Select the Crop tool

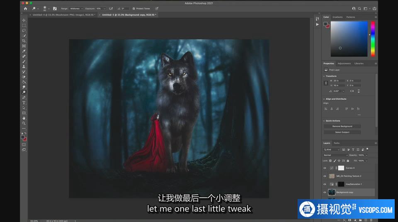(x=24, y=41)
